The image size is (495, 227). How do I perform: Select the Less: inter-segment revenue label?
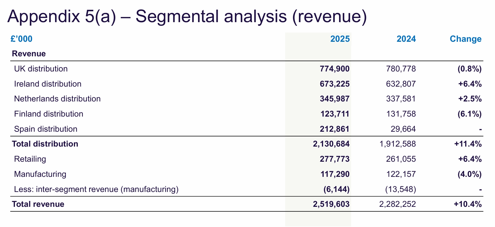[96, 189]
